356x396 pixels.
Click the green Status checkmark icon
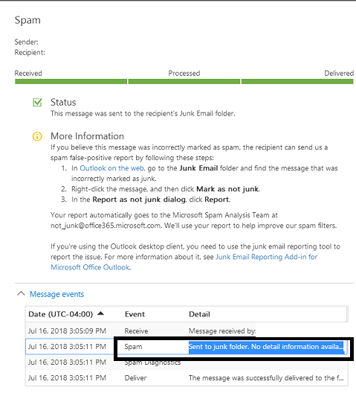tap(37, 102)
